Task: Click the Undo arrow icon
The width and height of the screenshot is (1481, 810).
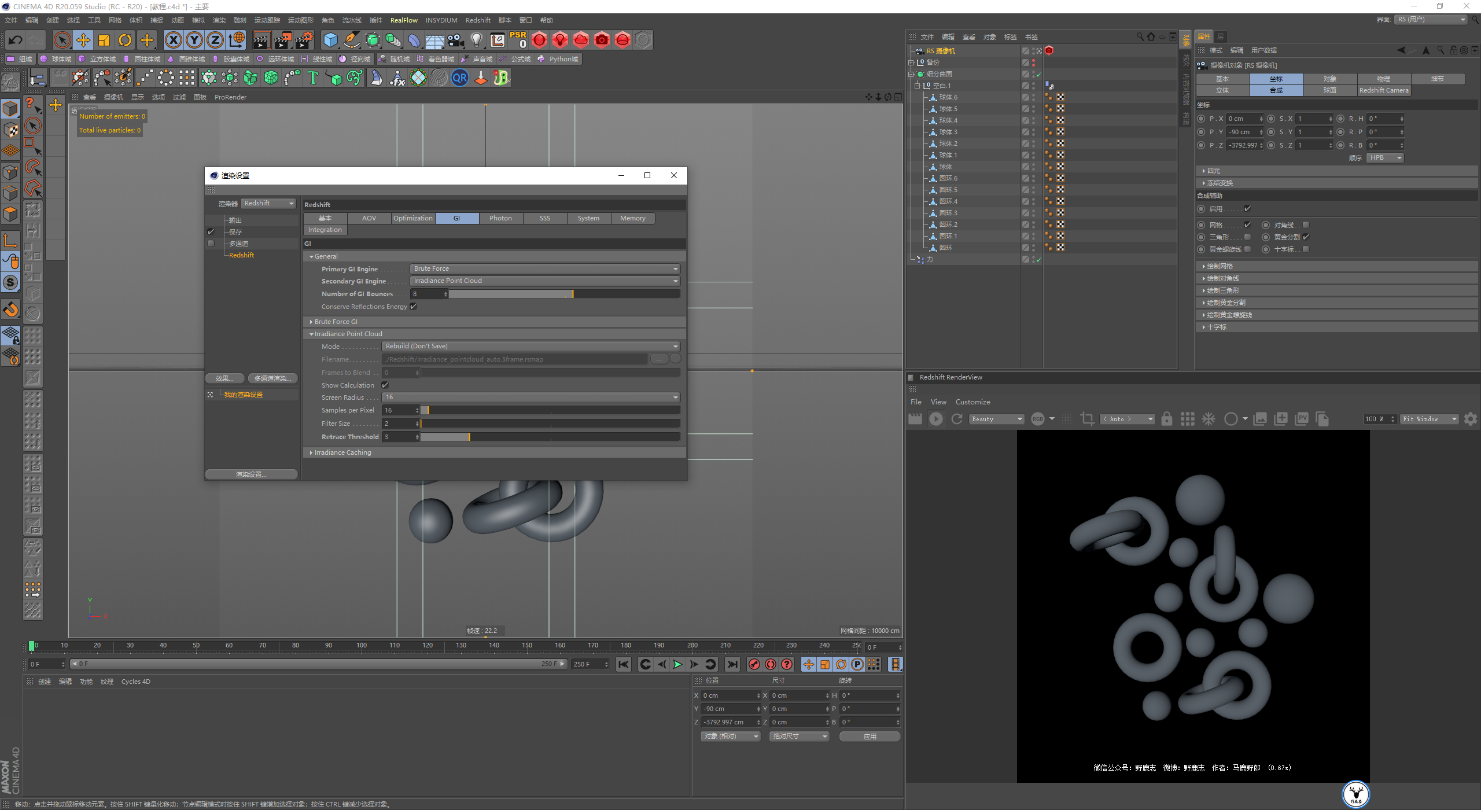Action: (16, 40)
